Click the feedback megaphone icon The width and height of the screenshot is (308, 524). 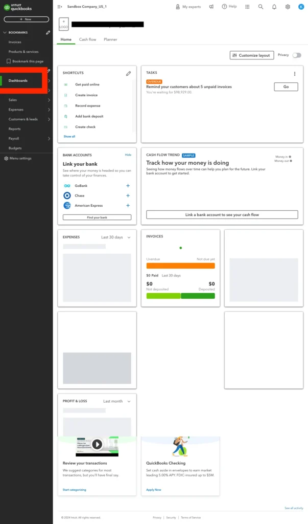tap(211, 7)
